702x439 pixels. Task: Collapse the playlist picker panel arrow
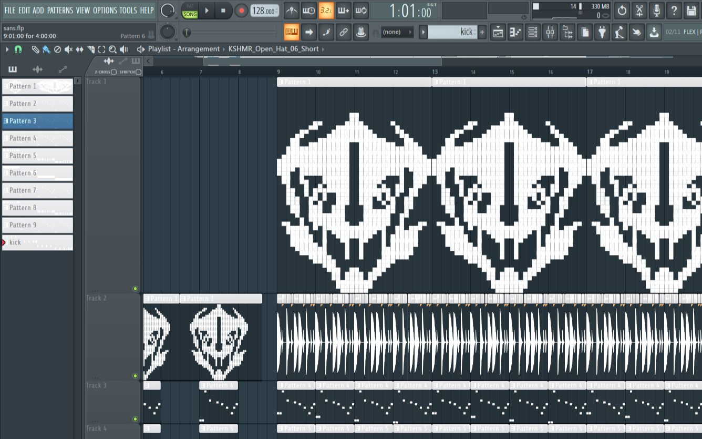click(x=149, y=61)
